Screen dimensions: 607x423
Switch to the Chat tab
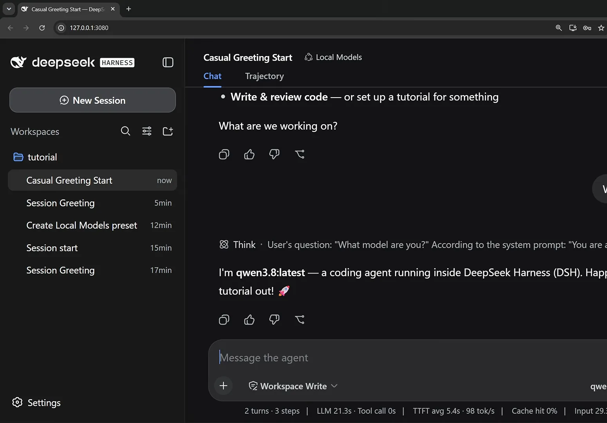pyautogui.click(x=212, y=76)
